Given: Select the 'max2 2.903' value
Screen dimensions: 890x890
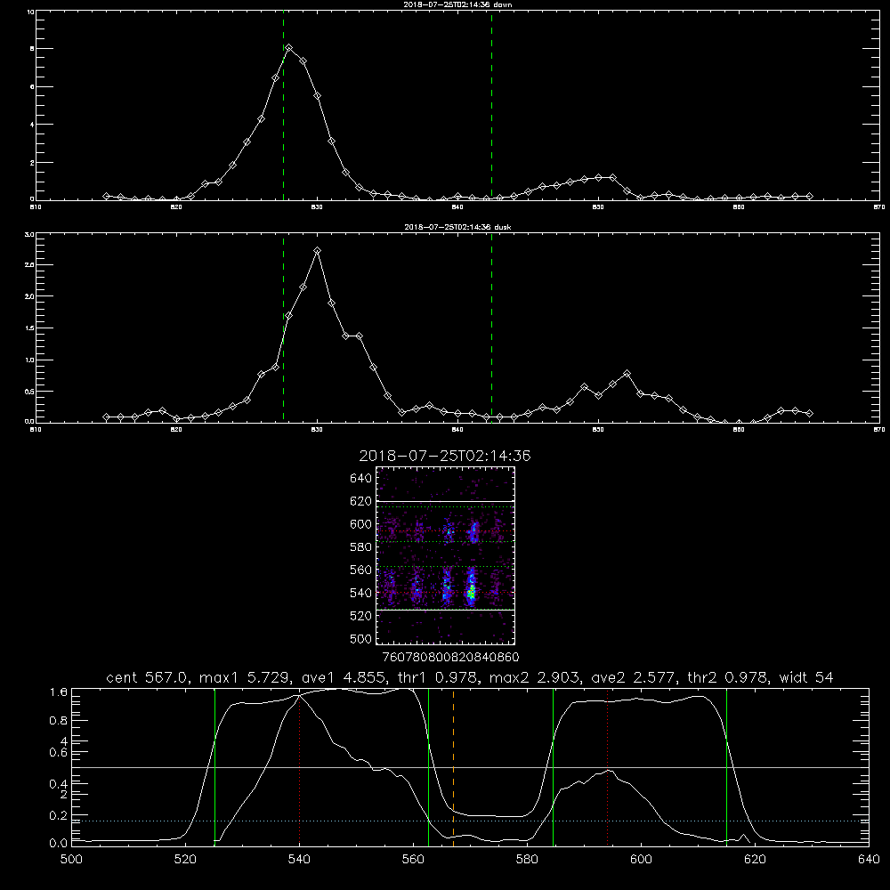Looking at the screenshot, I should point(535,677).
